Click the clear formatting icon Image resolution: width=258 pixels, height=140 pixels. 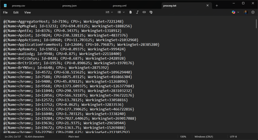click(151, 12)
